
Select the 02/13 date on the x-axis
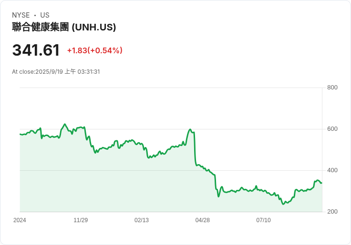coord(142,220)
